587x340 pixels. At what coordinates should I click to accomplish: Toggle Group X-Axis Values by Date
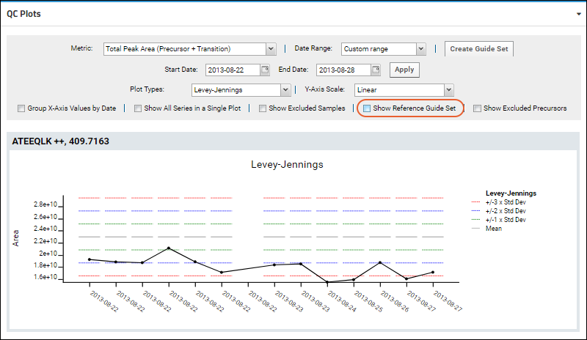pos(21,108)
